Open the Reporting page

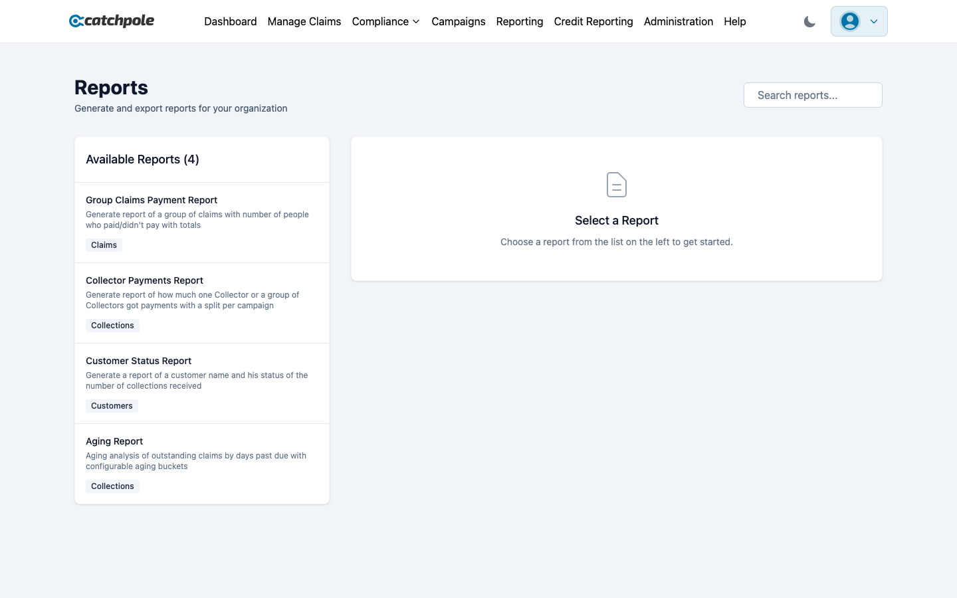520,21
